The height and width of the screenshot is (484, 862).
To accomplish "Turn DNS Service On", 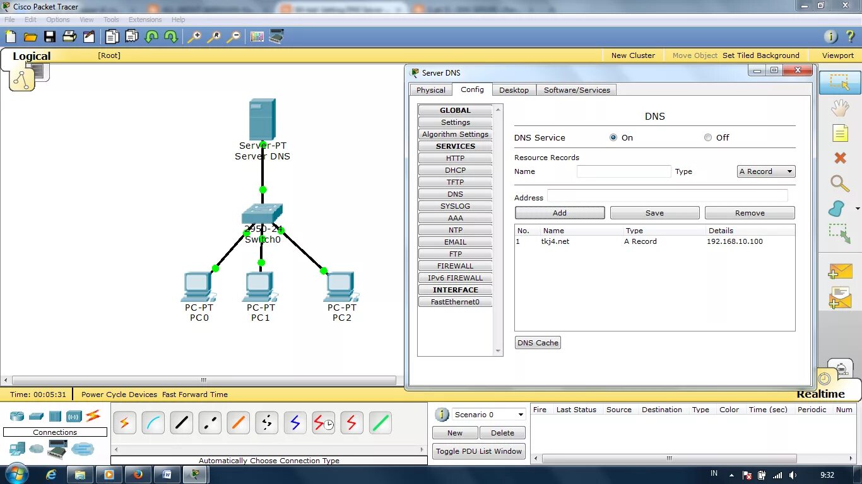I will pos(613,137).
